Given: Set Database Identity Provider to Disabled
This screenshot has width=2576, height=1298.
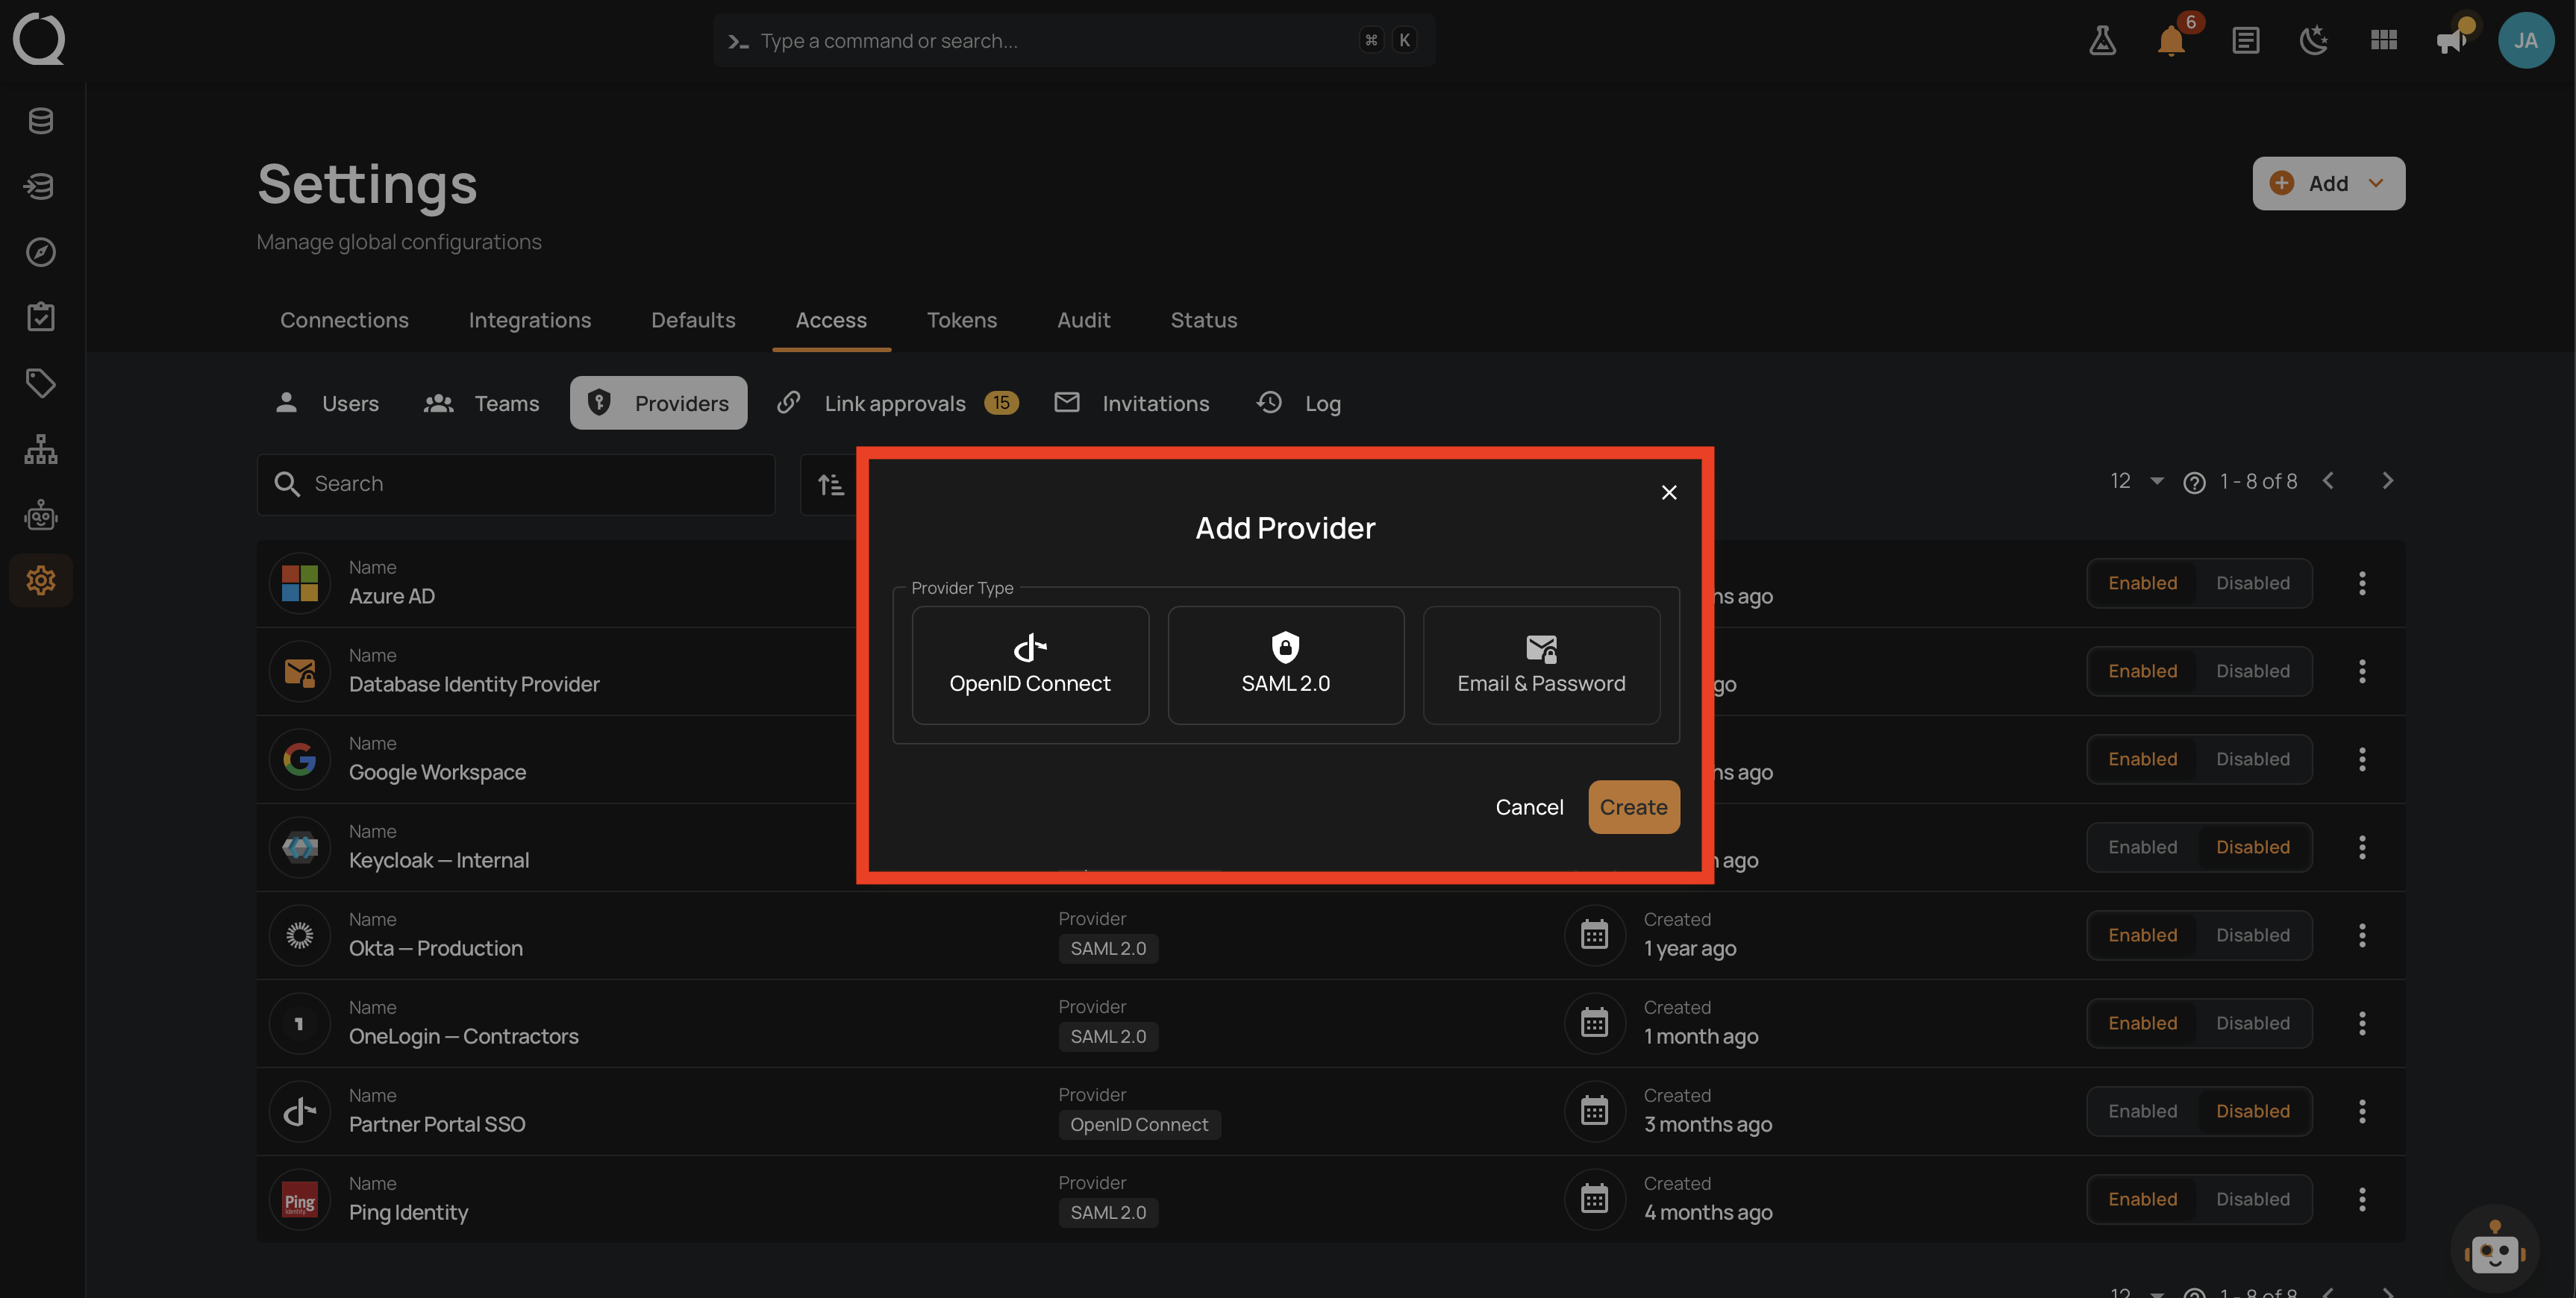Looking at the screenshot, I should click(x=2252, y=671).
